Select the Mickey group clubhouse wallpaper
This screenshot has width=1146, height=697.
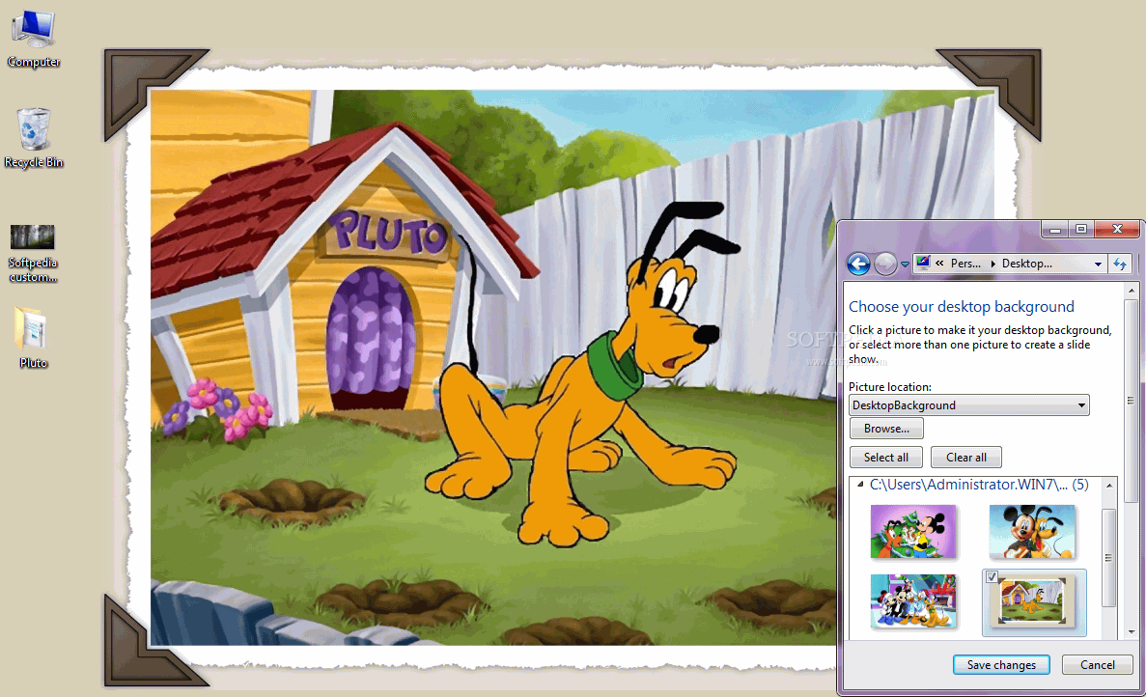pos(913,601)
